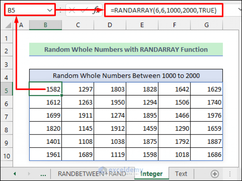Open the Name Box dropdown arrow
242x181 pixels.
click(x=50, y=10)
